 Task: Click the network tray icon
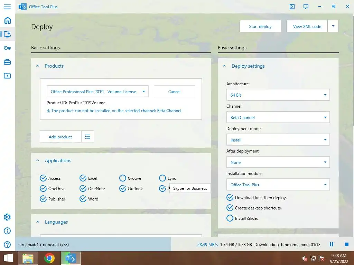[x=313, y=258]
